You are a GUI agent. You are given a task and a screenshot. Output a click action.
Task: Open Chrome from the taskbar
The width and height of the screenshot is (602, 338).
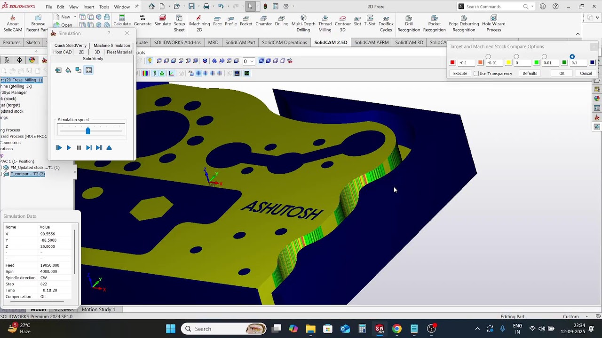coord(397,329)
